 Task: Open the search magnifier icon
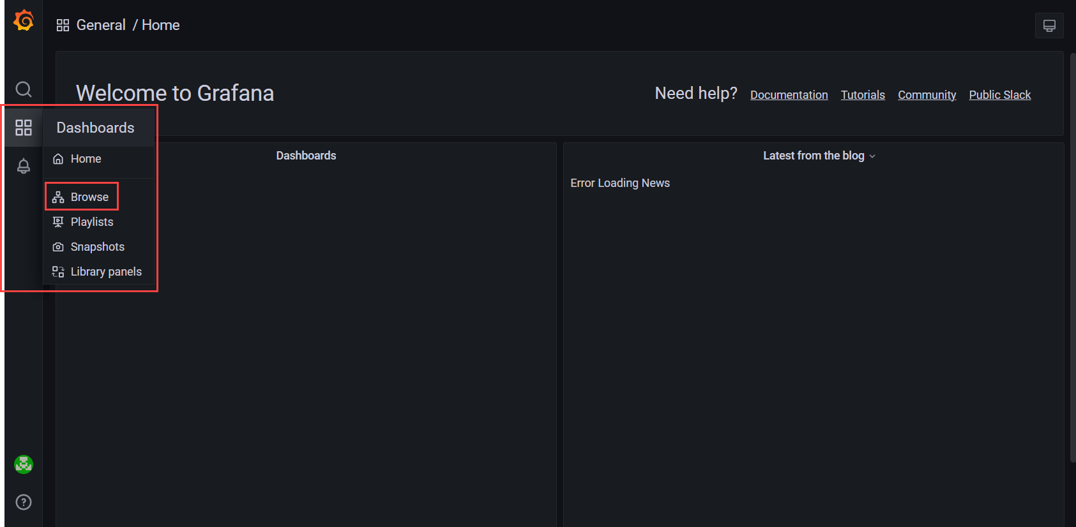(x=24, y=89)
